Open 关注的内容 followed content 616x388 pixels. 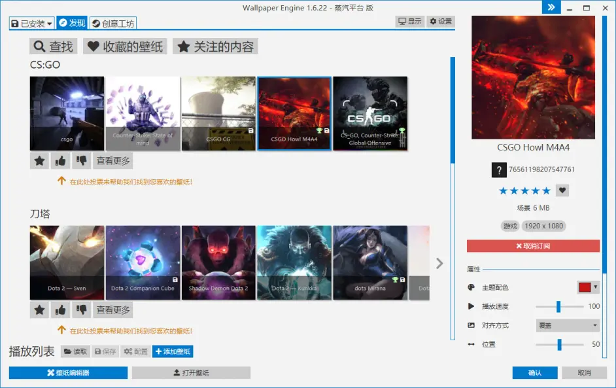215,46
